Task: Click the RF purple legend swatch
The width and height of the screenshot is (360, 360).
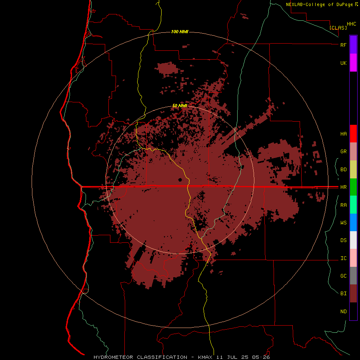Action: (353, 45)
